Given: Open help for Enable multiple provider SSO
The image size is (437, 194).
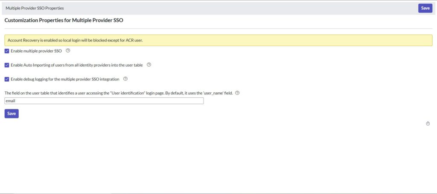Looking at the screenshot, I should (x=67, y=51).
